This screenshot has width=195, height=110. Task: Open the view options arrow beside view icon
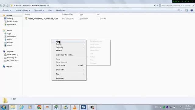click(182, 10)
